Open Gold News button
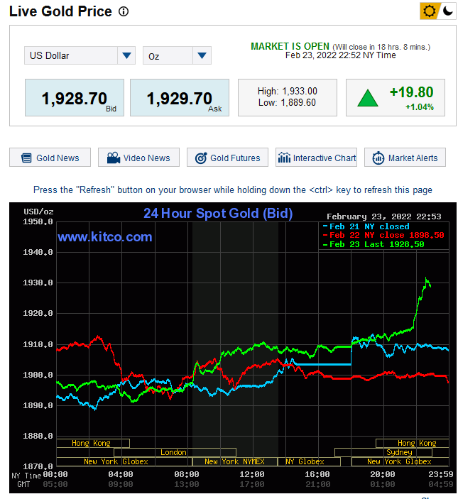The image size is (458, 499). [50, 158]
